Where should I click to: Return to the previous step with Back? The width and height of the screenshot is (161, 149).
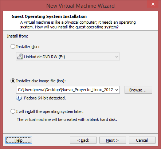(x=83, y=140)
